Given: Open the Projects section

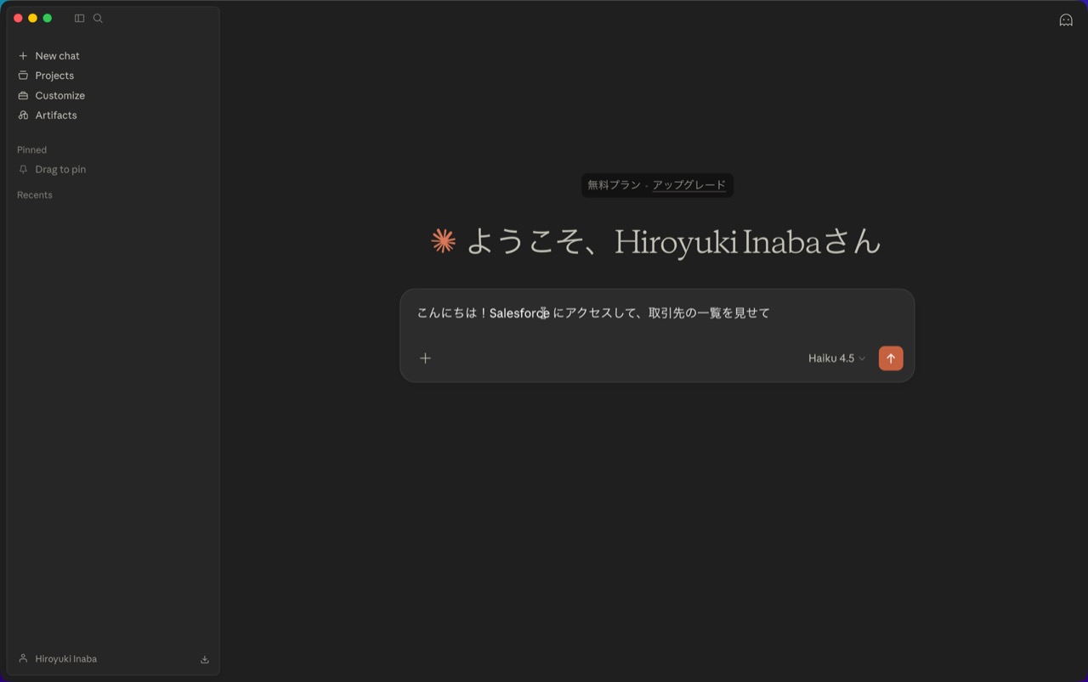Looking at the screenshot, I should point(54,76).
